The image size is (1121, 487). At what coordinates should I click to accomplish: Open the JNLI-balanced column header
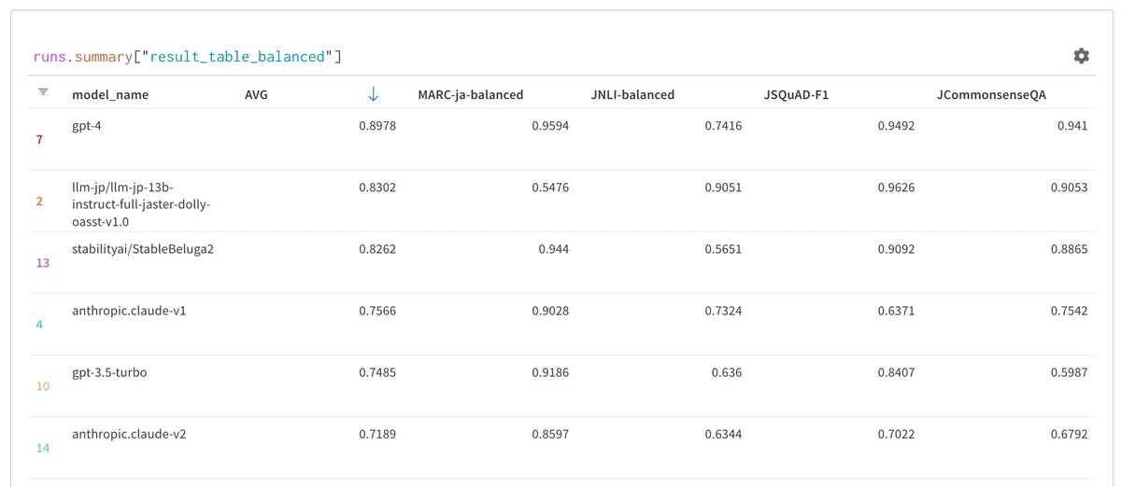pyautogui.click(x=632, y=94)
